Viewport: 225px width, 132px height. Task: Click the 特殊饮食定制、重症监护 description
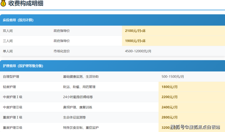(x=81, y=127)
